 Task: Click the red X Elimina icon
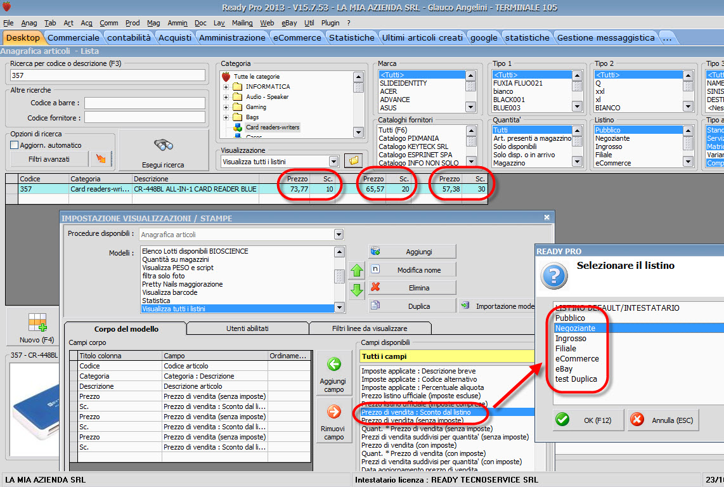point(375,287)
